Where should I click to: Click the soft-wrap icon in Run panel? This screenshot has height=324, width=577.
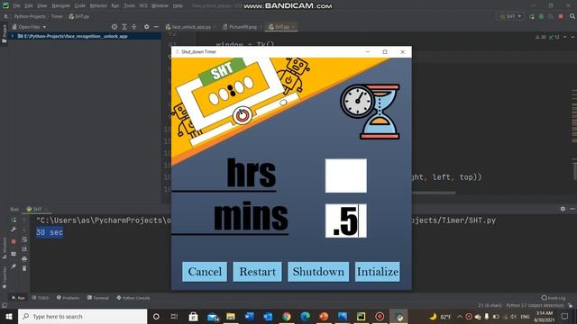click(24, 239)
